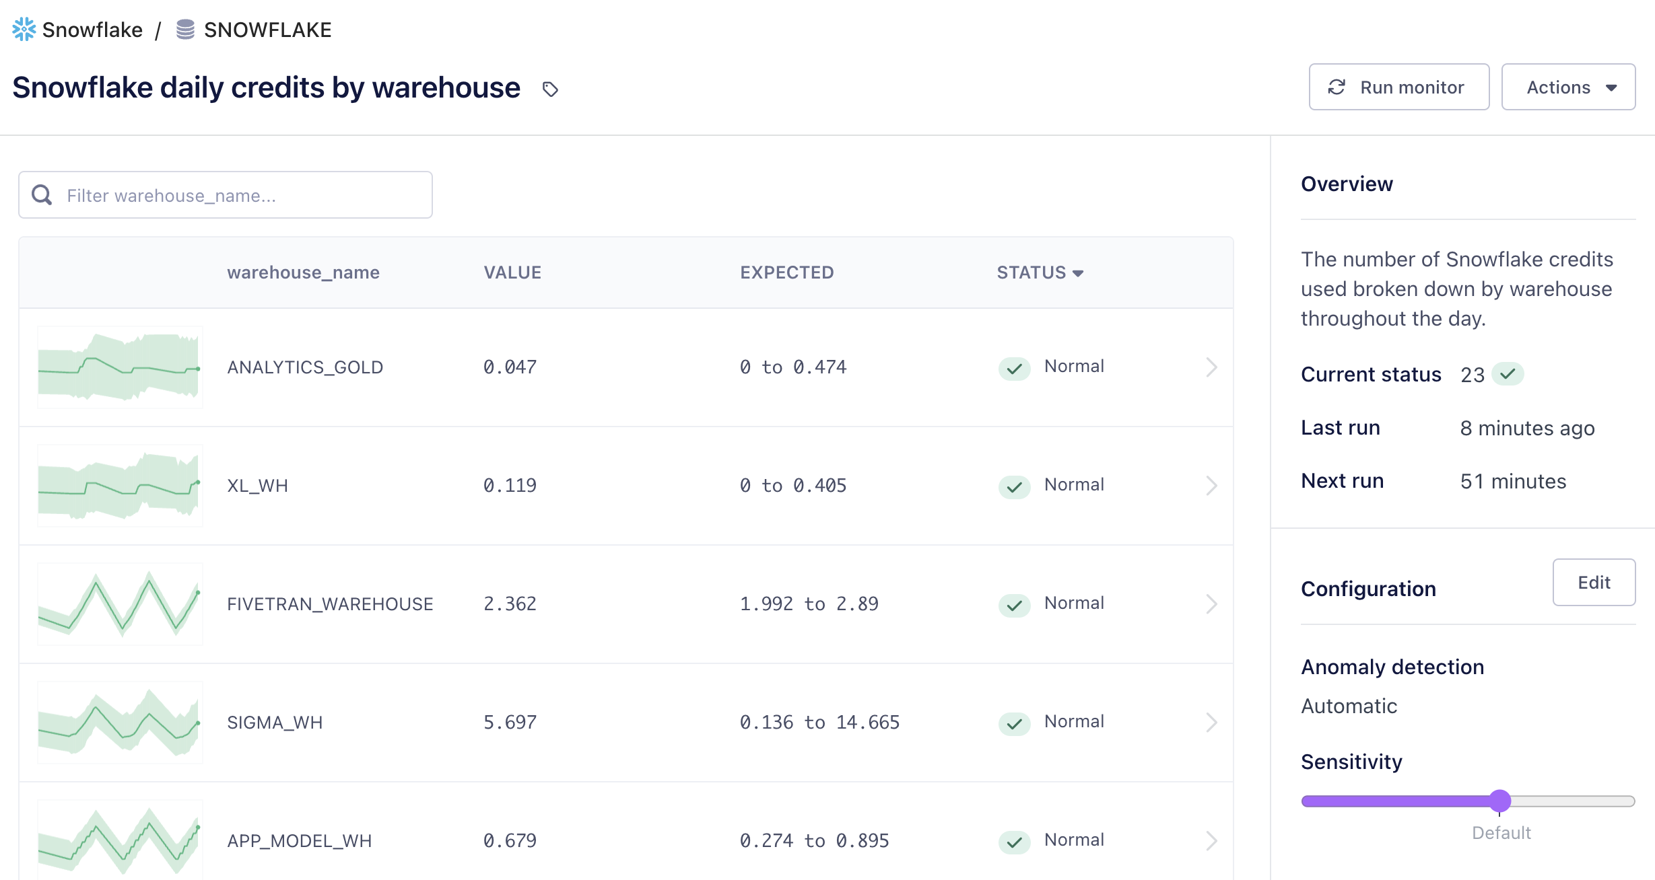The image size is (1655, 880).
Task: Click the Normal status check icon for ANALYTICS_GOLD
Action: point(1014,368)
